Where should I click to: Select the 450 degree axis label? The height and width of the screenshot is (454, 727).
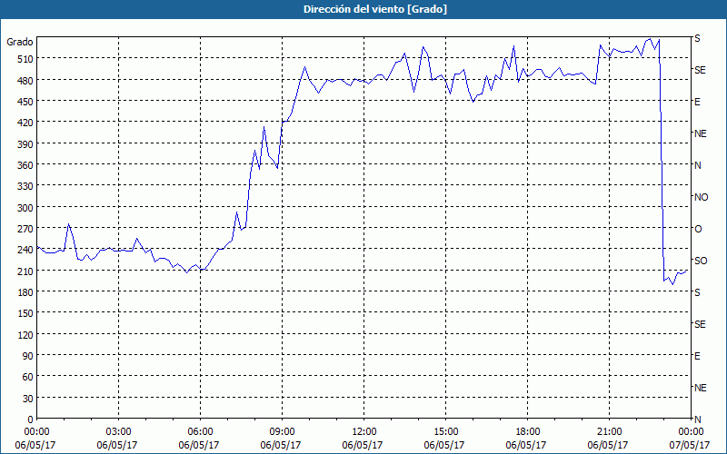tap(26, 102)
